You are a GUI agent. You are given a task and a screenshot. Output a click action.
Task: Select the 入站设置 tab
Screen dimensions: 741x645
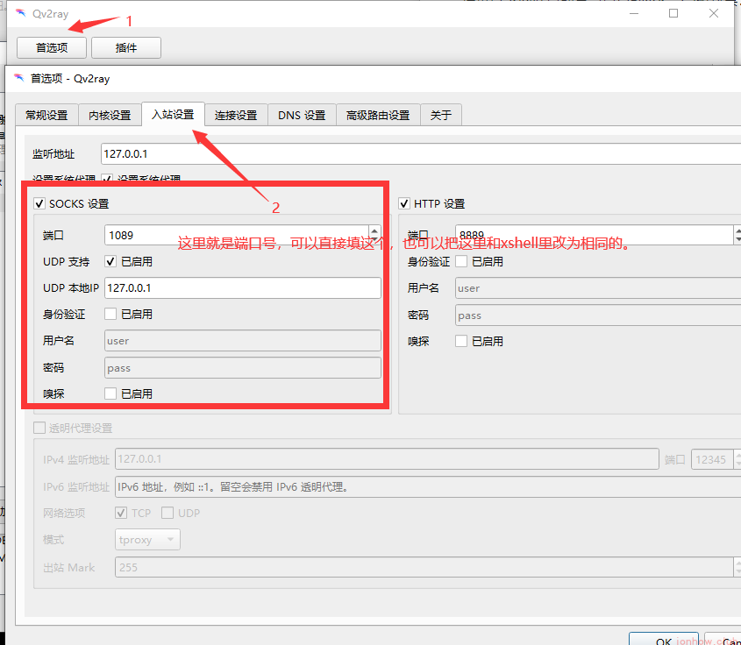173,114
